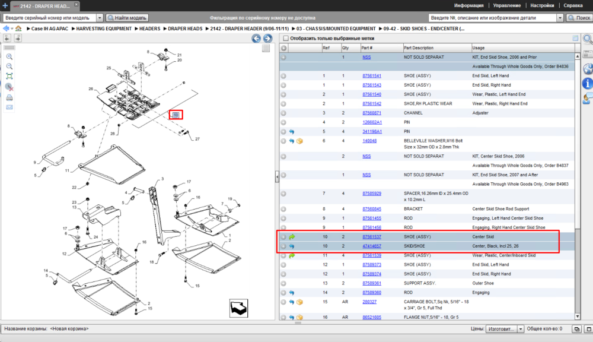Navigate to HARVESTING EQUIPMENT breadcrumb
The height and width of the screenshot is (342, 593).
click(x=104, y=28)
